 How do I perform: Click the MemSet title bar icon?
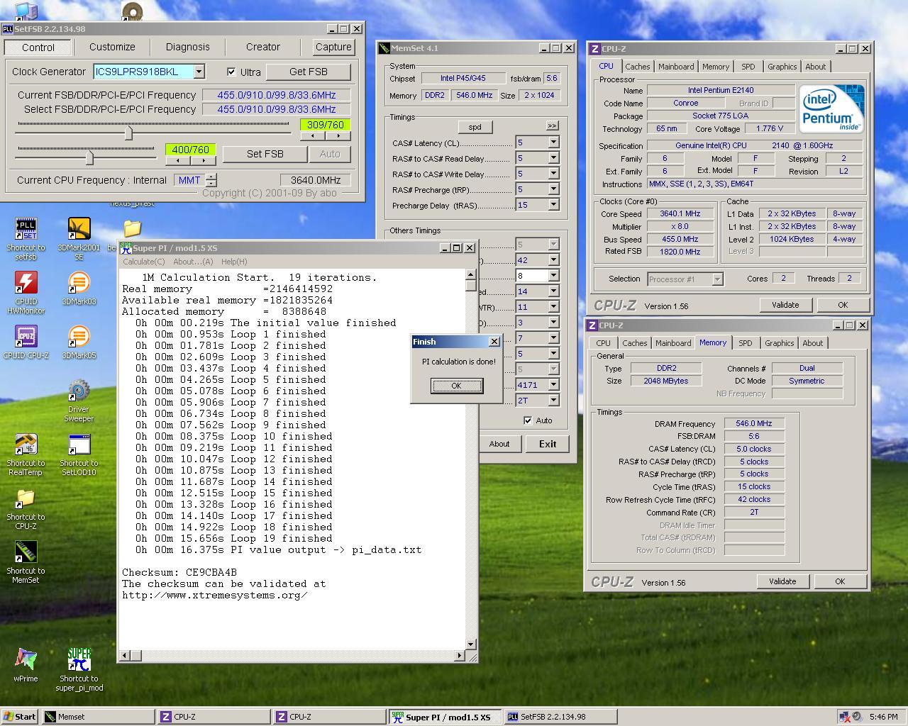[x=385, y=48]
